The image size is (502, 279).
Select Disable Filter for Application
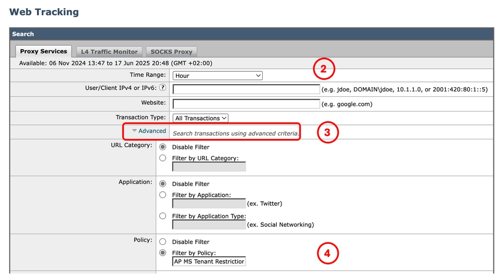(163, 184)
